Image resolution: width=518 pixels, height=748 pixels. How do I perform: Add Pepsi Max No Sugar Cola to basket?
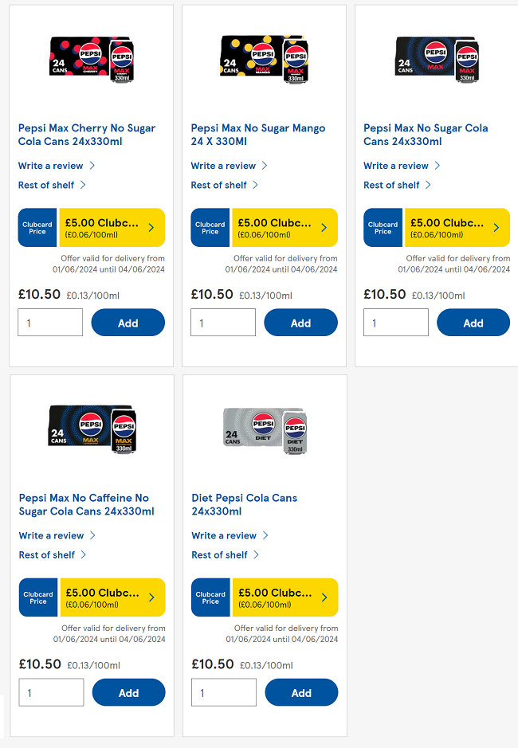coord(473,323)
